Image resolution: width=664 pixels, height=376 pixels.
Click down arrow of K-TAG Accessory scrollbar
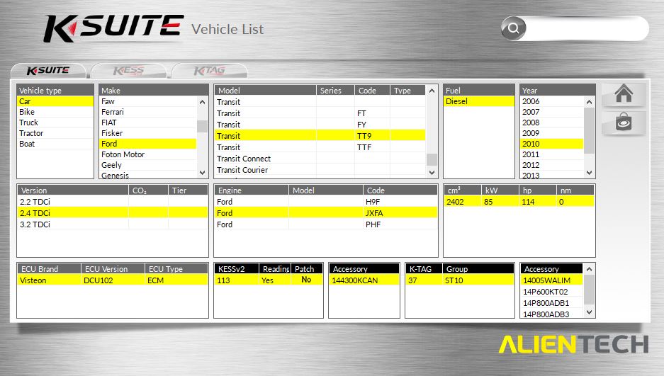(x=589, y=312)
